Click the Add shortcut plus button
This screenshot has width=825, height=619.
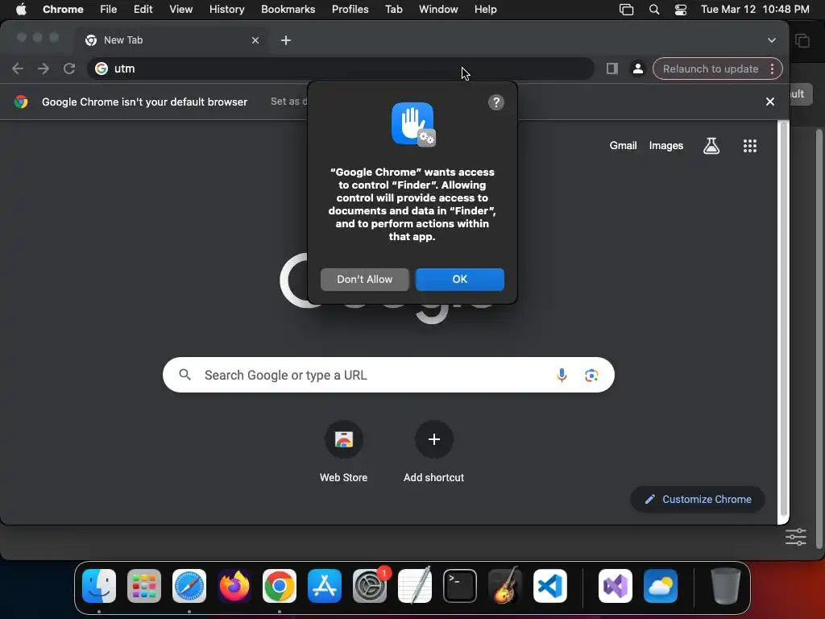433,439
